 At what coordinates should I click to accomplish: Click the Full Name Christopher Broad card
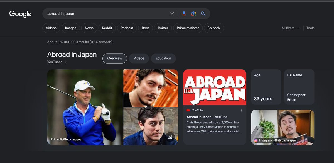(x=299, y=87)
